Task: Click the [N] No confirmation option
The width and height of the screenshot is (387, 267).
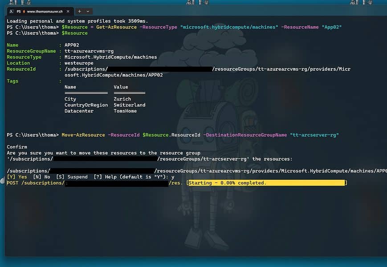Action: (x=41, y=177)
